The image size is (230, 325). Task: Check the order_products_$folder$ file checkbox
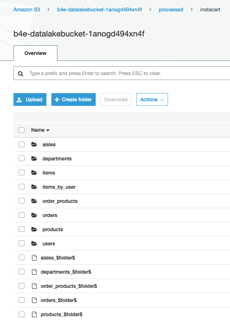click(x=22, y=286)
